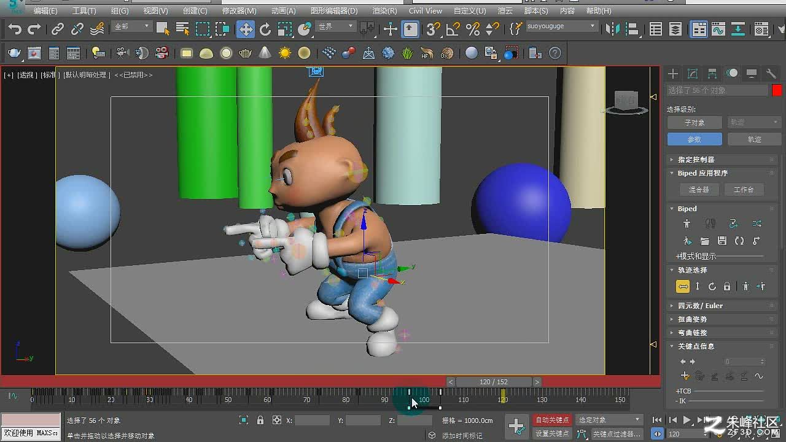Screen dimensions: 786x442
Task: Click the 设置关键点 button
Action: tap(553, 433)
